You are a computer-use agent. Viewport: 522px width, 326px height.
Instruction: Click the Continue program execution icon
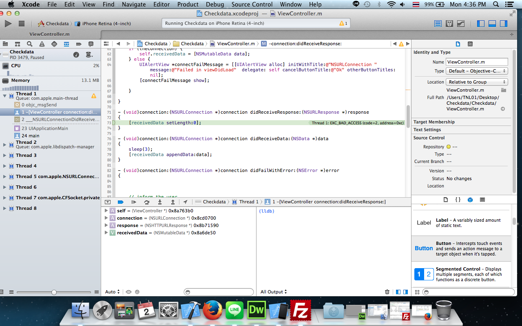click(x=134, y=202)
